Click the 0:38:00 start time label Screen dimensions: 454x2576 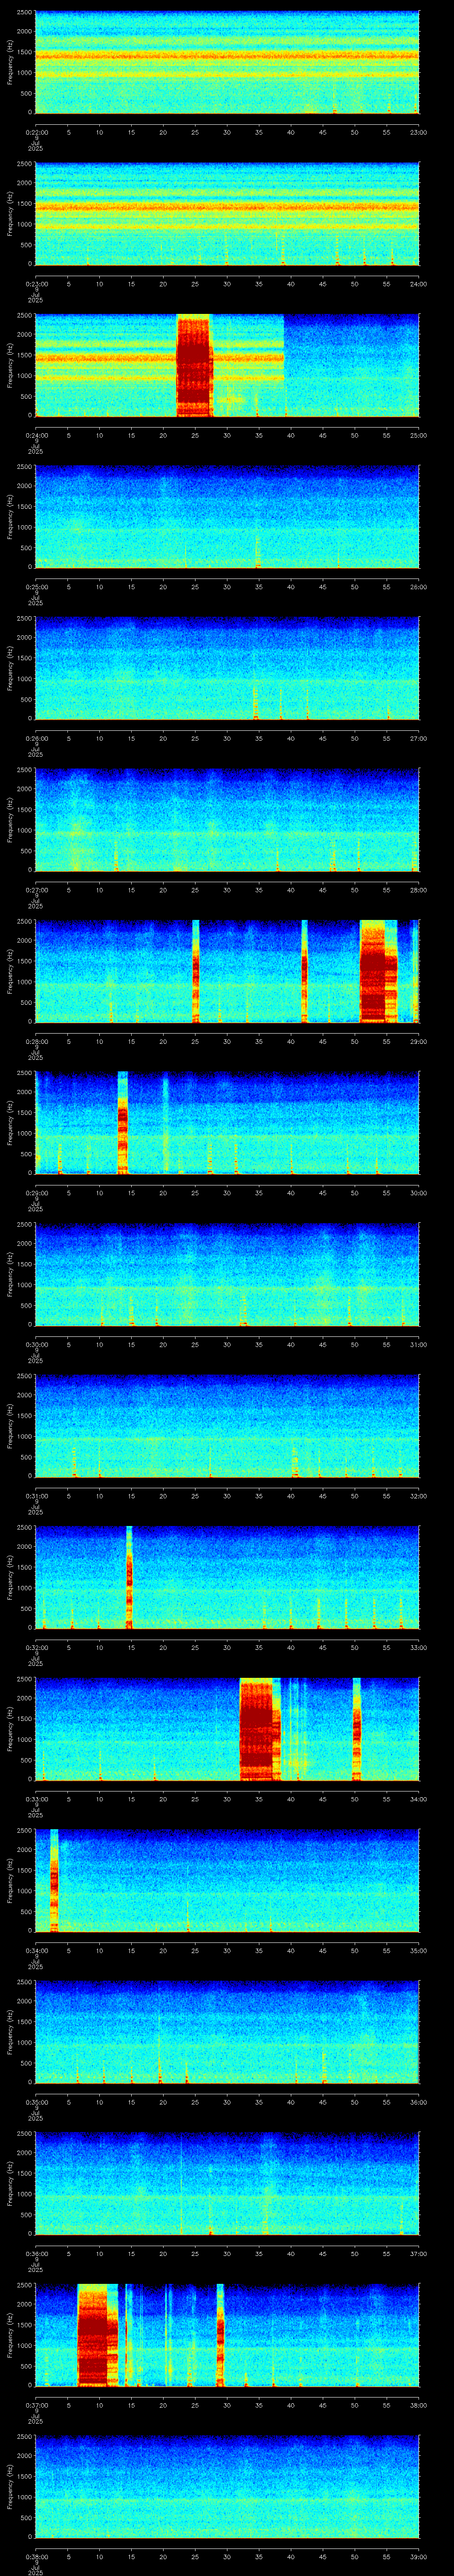click(36, 2556)
